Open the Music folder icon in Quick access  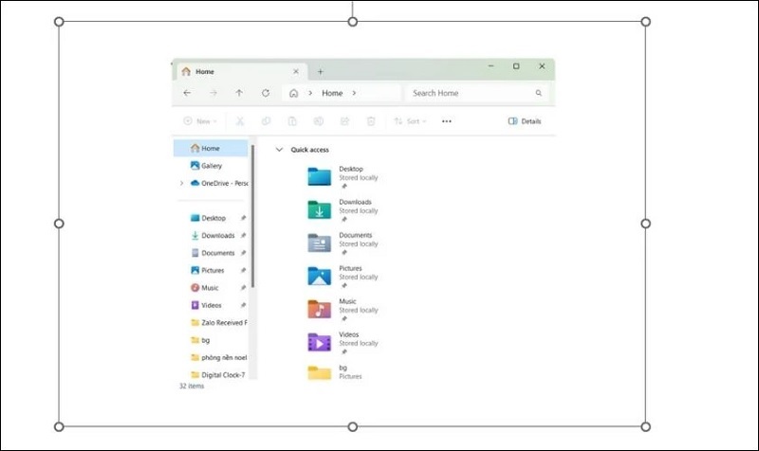(319, 309)
